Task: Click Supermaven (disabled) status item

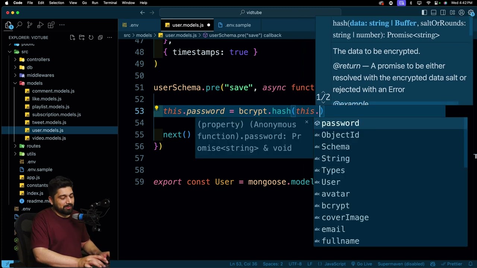Action: [401, 264]
